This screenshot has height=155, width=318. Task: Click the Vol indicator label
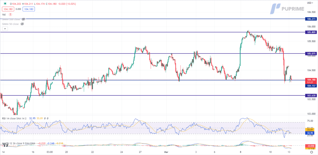[x=4, y=15]
